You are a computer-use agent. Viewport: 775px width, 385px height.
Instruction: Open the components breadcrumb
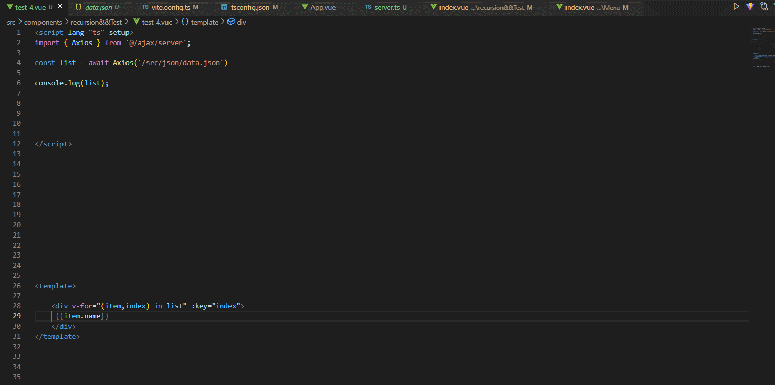pos(43,22)
